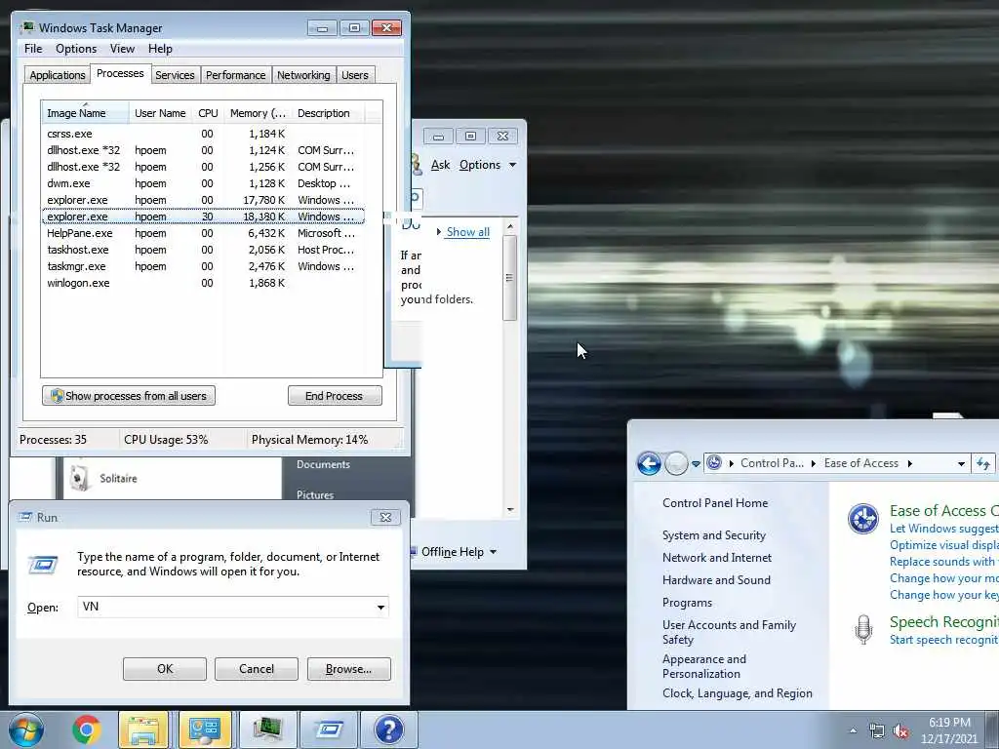Select the dwm.exe process row

203,183
